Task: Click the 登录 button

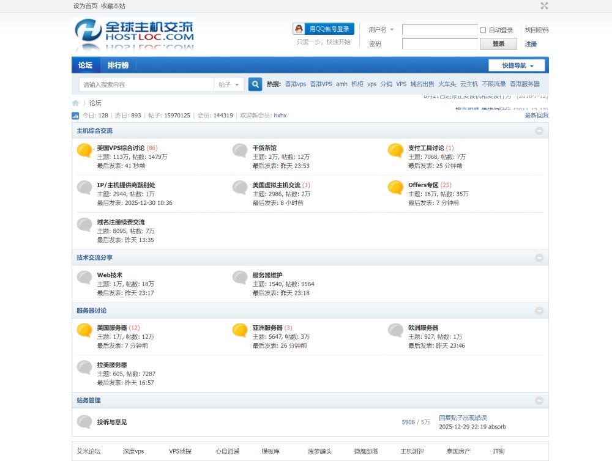Action: tap(498, 44)
